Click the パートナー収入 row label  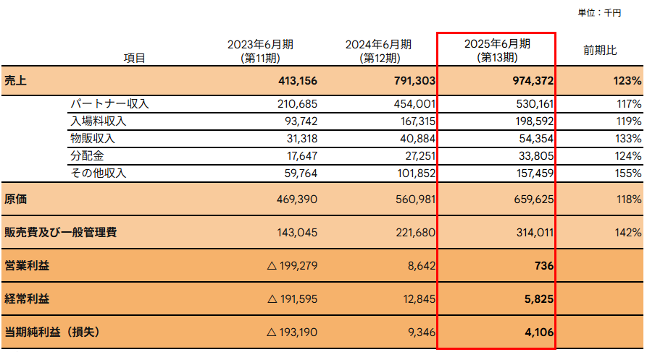(x=109, y=104)
